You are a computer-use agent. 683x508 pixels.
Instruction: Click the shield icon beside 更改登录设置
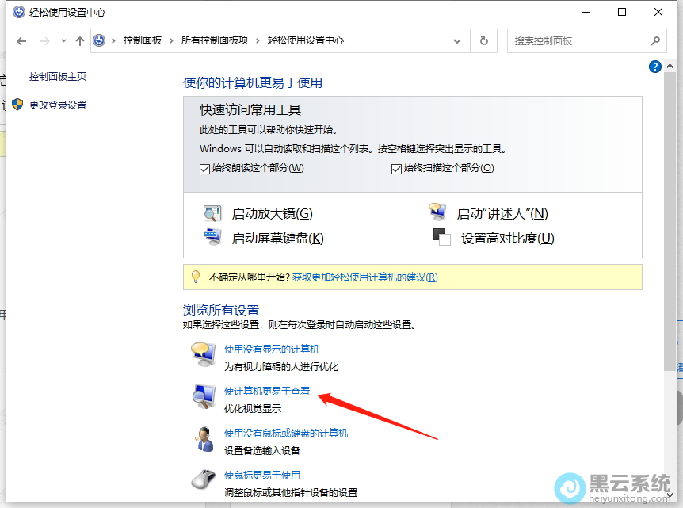coord(17,105)
